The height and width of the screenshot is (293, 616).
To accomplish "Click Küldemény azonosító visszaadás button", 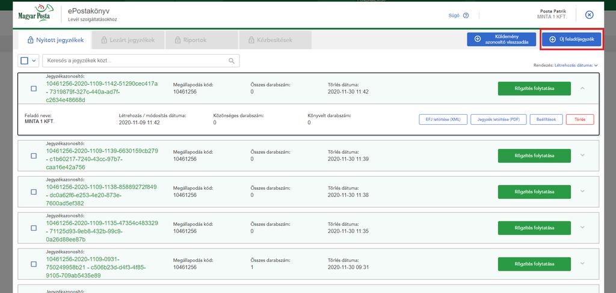I will pos(502,39).
